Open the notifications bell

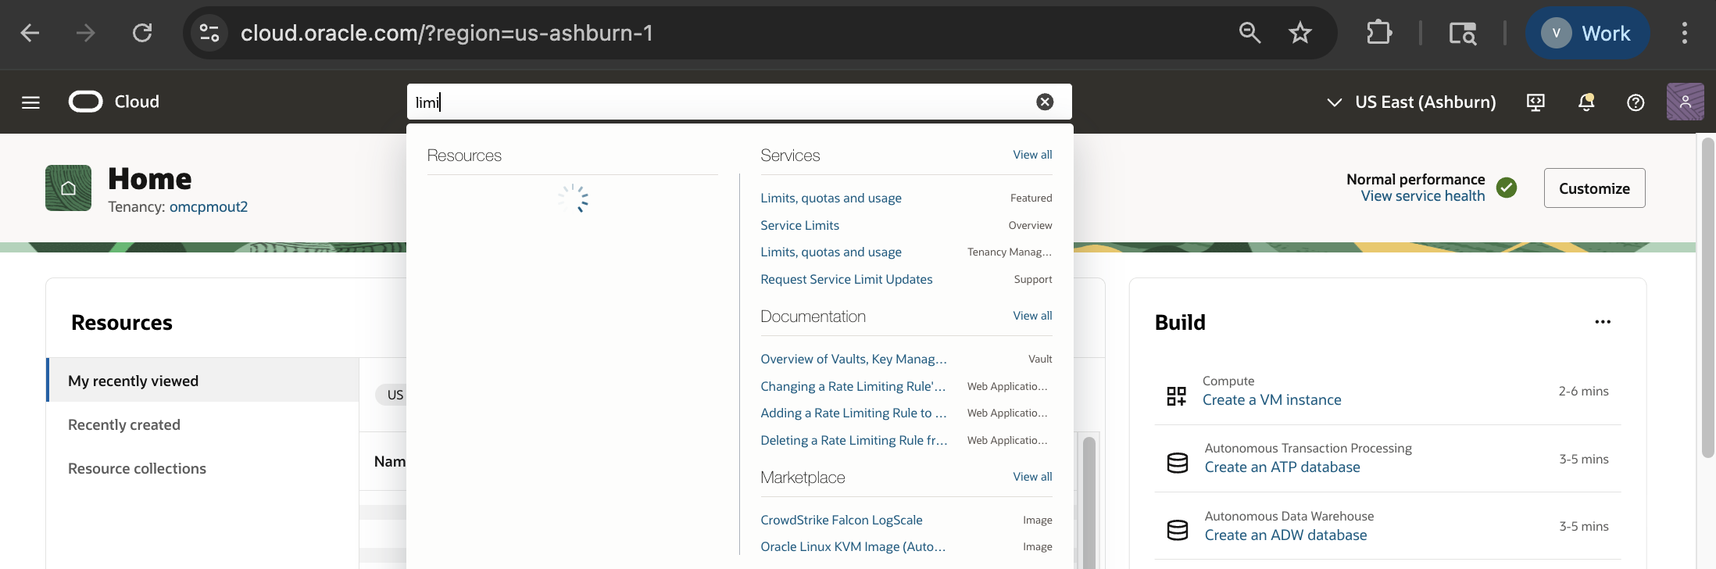[x=1586, y=102]
